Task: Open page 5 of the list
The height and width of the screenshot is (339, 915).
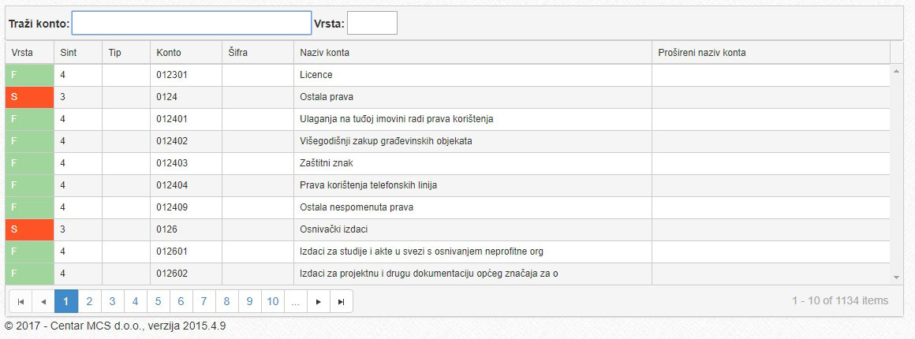Action: coord(158,302)
